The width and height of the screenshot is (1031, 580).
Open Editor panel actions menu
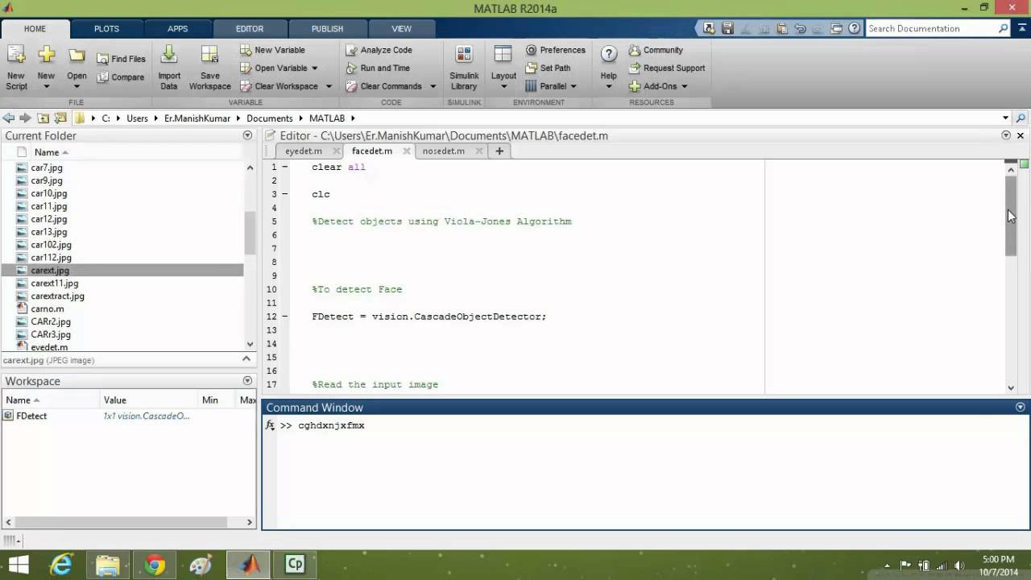tap(1006, 135)
